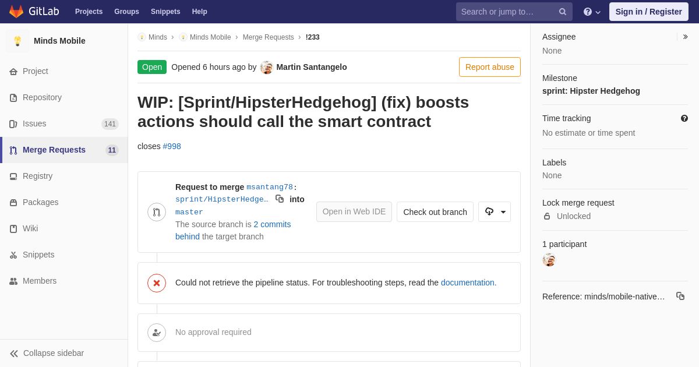Select Wiki in the sidebar
699x367 pixels.
(64, 228)
